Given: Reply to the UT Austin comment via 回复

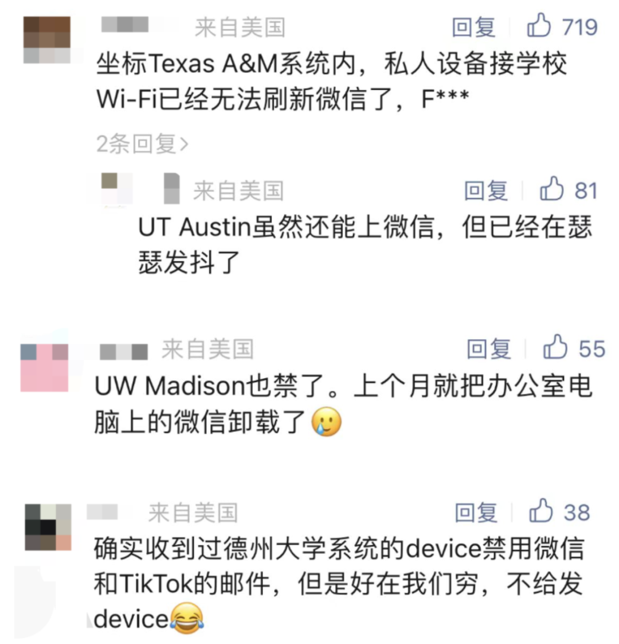Looking at the screenshot, I should [x=485, y=191].
